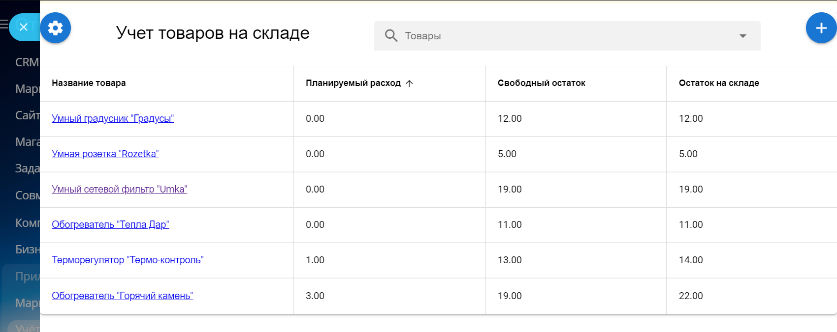
Task: Add a new item with plus button
Action: click(821, 28)
